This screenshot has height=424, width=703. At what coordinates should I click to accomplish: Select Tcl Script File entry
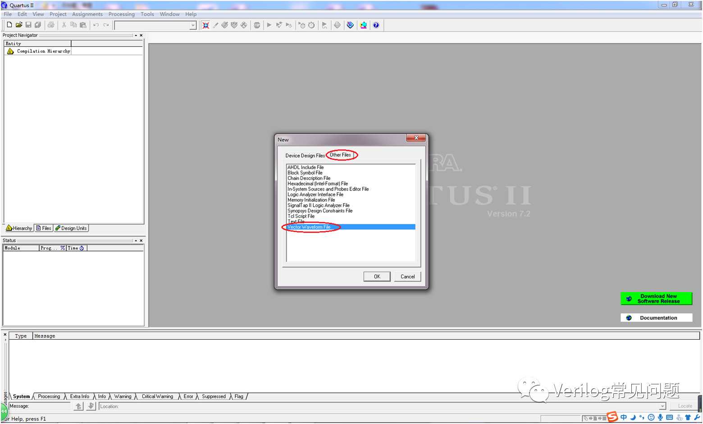point(301,216)
